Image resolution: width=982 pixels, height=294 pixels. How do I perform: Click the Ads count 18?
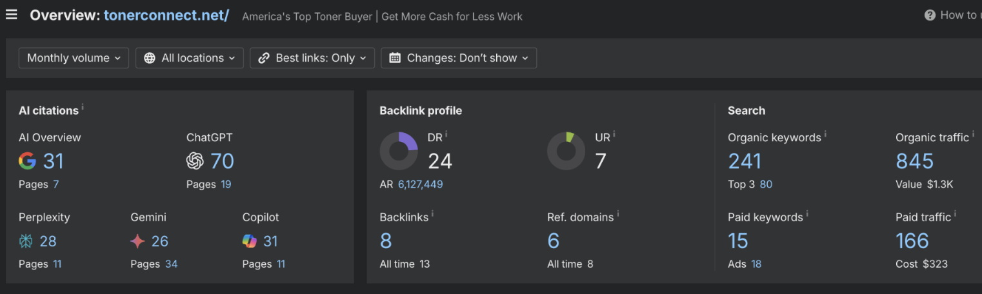[x=756, y=264]
